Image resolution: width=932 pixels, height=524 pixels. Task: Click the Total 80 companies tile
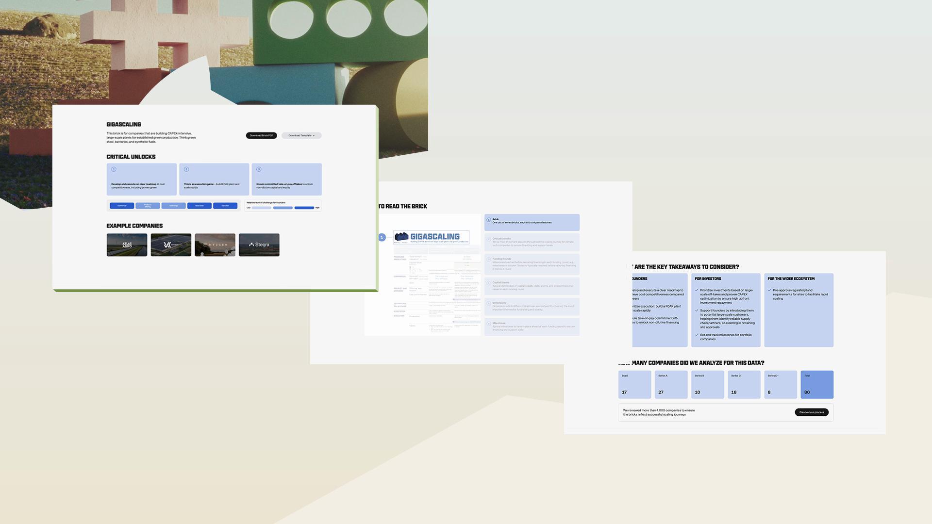(817, 385)
